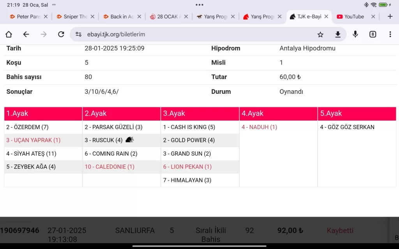This screenshot has height=249, width=399.
Task: Go back with the back arrow
Action: 26,34
